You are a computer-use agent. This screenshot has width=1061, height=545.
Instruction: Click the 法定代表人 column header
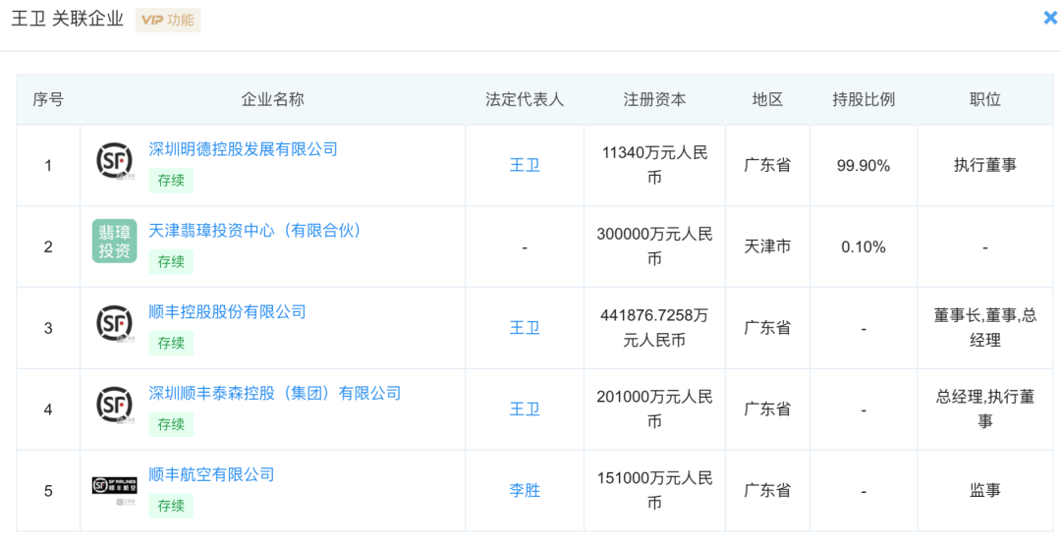(x=525, y=99)
